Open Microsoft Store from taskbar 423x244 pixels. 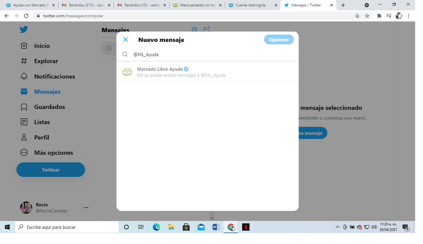tap(186, 227)
